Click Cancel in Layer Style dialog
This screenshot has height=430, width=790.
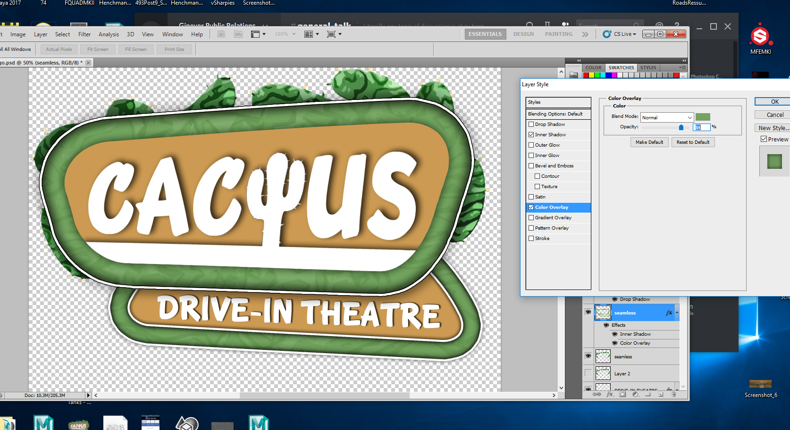tap(774, 115)
